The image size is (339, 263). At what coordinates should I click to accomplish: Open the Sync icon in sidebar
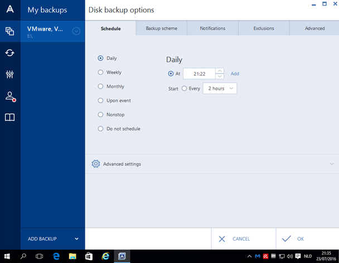click(9, 53)
